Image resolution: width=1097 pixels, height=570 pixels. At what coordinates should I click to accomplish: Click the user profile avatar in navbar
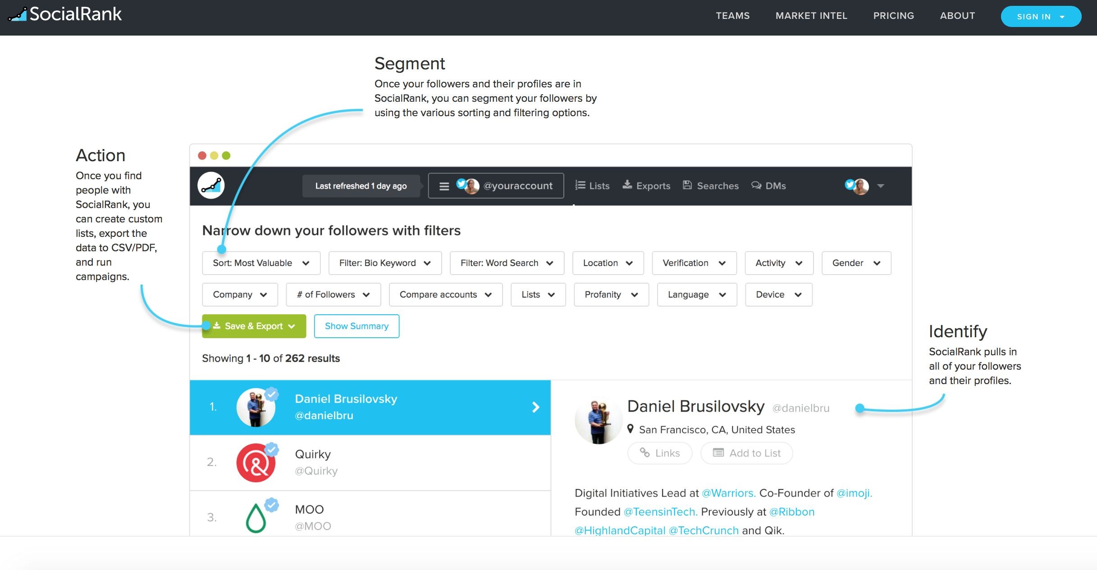(857, 186)
